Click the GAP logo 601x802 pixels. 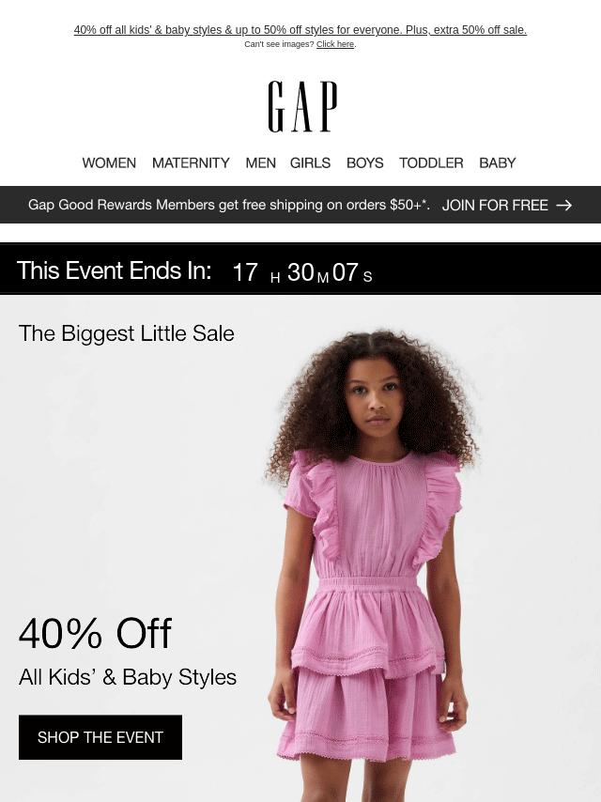point(302,106)
